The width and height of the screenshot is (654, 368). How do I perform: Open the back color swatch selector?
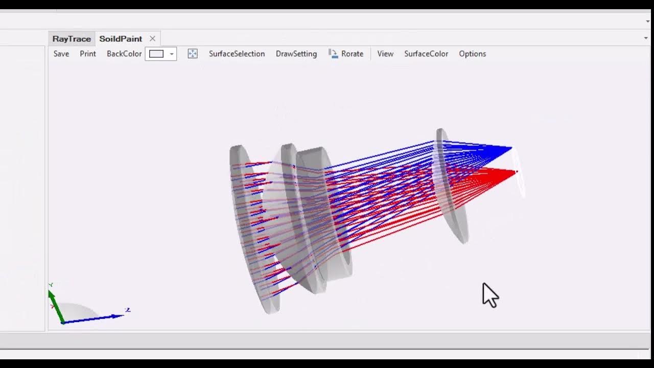(157, 54)
